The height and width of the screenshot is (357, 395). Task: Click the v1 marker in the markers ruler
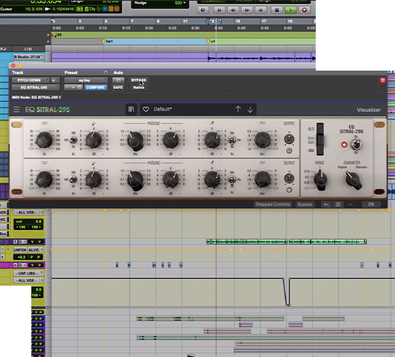click(211, 41)
